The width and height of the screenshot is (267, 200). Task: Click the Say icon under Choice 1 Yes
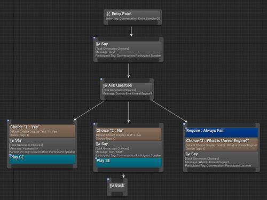pyautogui.click(x=12, y=141)
